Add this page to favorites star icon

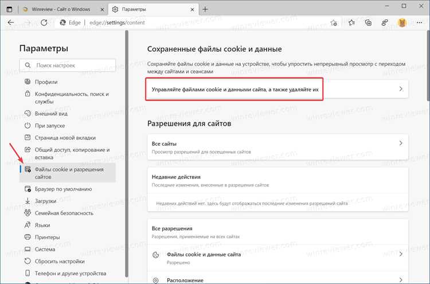334,23
